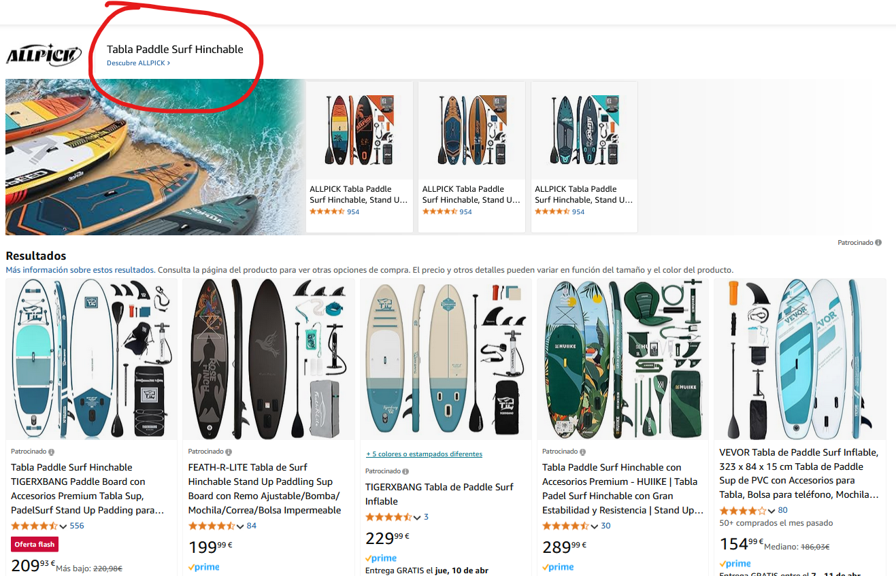The image size is (896, 576).
Task: Click info icon next to TIGERXBANG Patrocinado label
Action: (52, 452)
